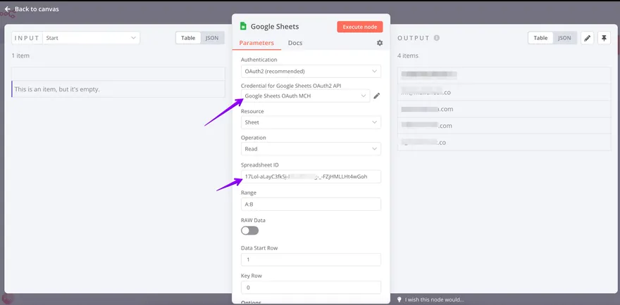Select Table view in INPUT panel
Viewport: 620px width, 305px height.
[188, 38]
